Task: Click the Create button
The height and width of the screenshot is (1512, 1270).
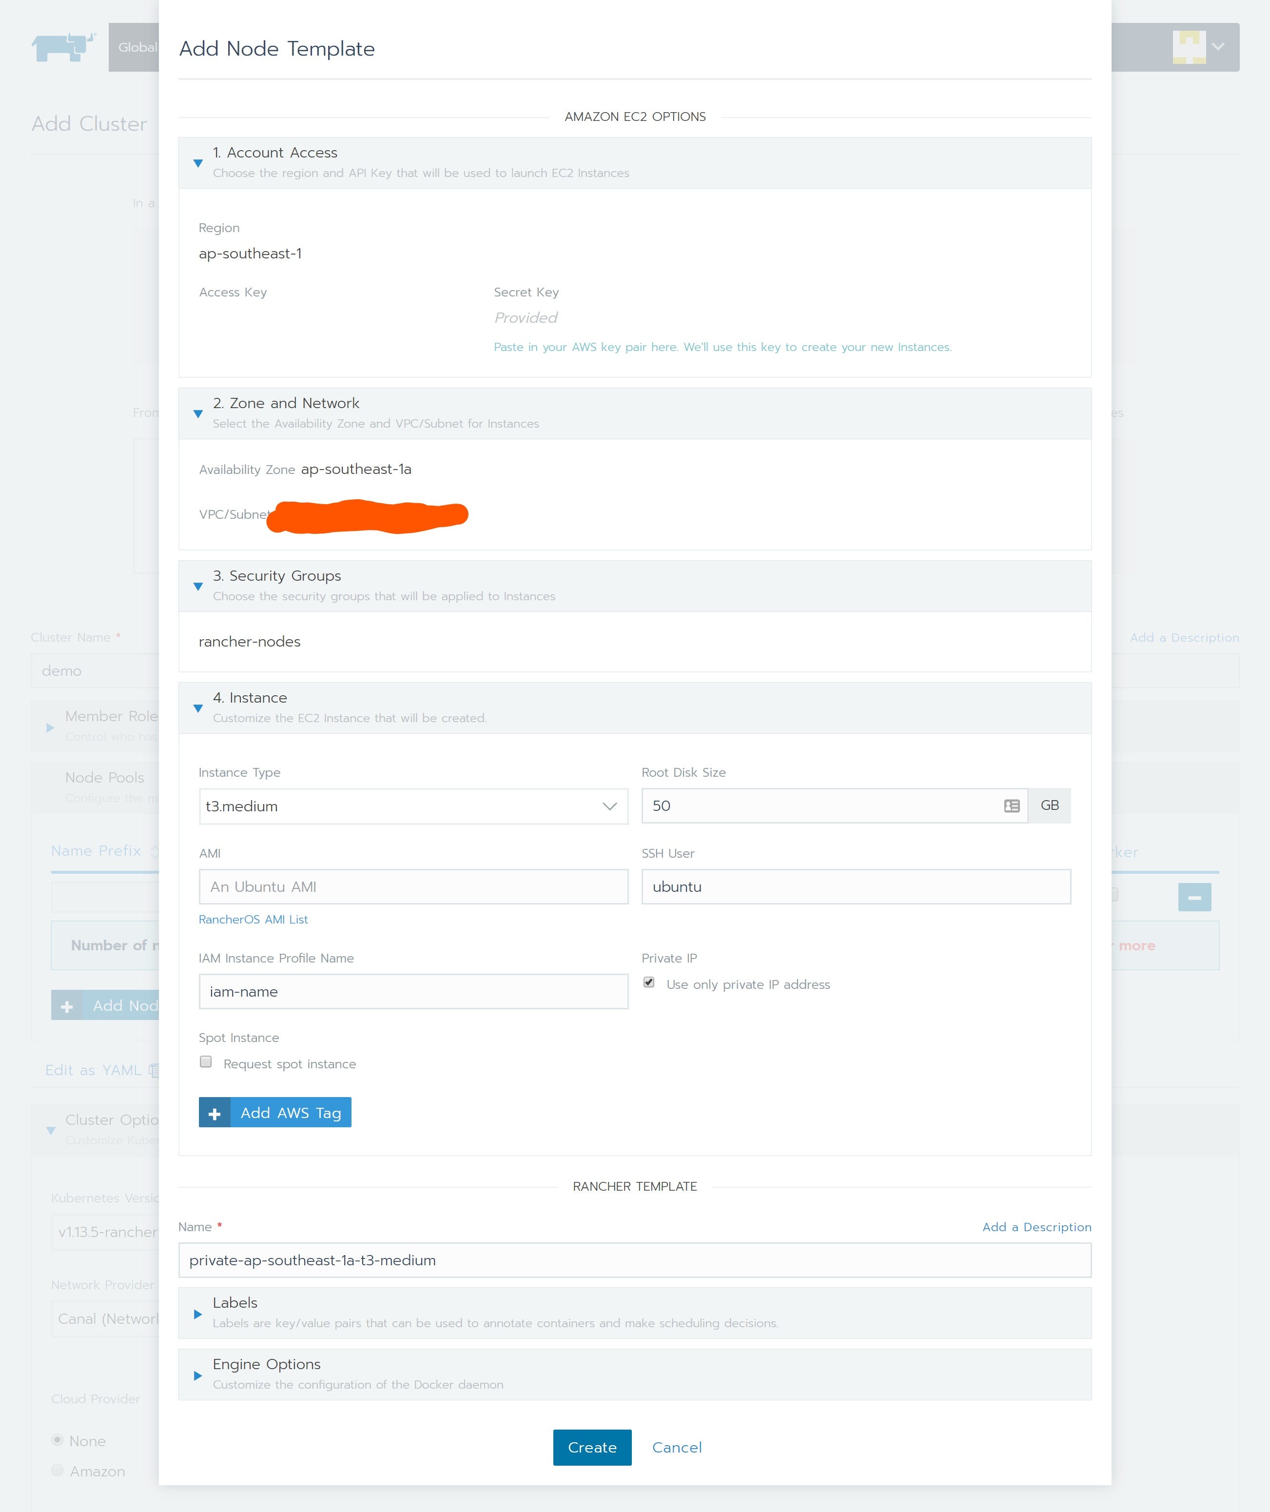Action: pyautogui.click(x=592, y=1447)
